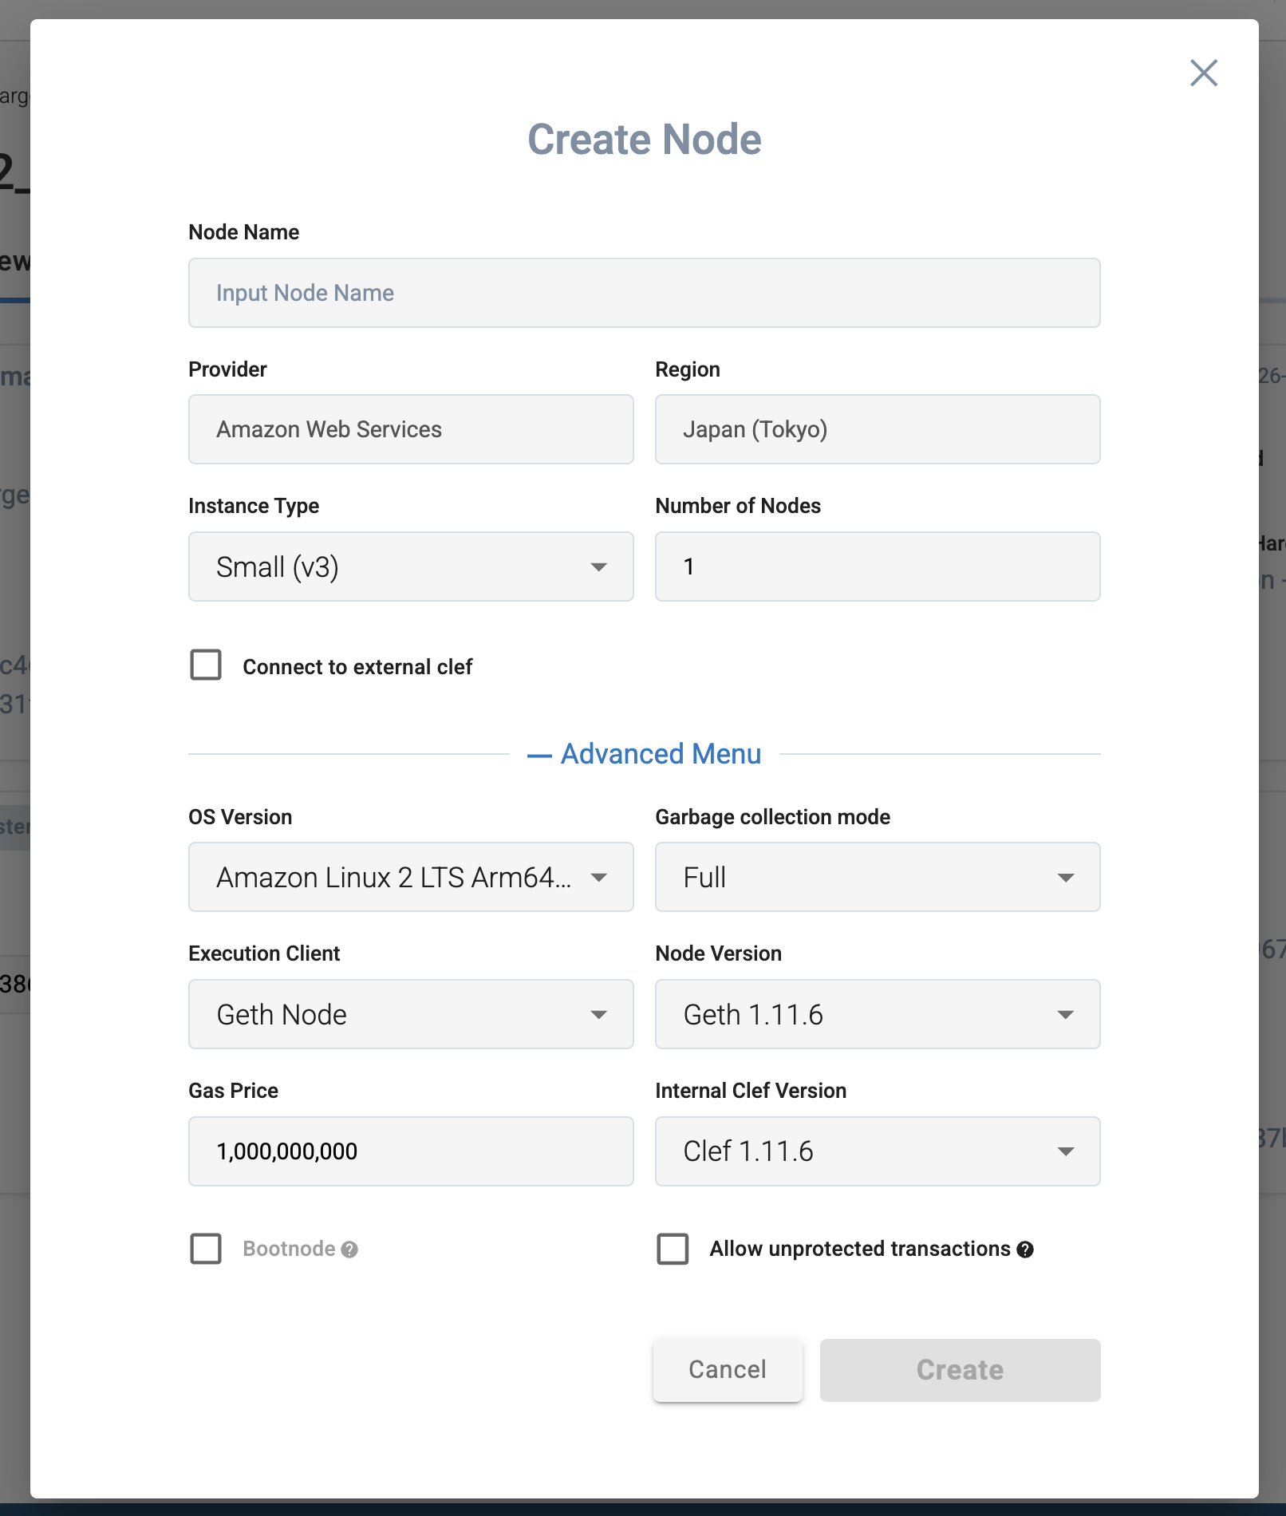
Task: Click the Execution Client label
Action: tap(264, 953)
